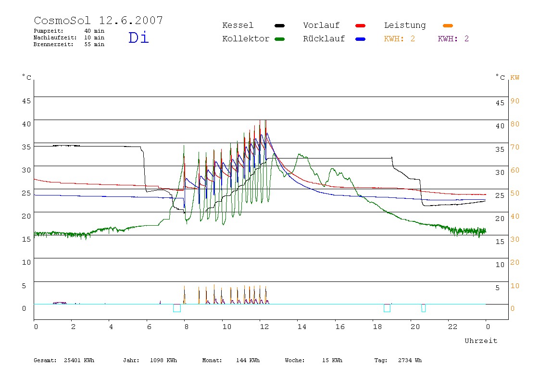
Task: Click the '15 KWh' weekly value
Action: pos(332,360)
